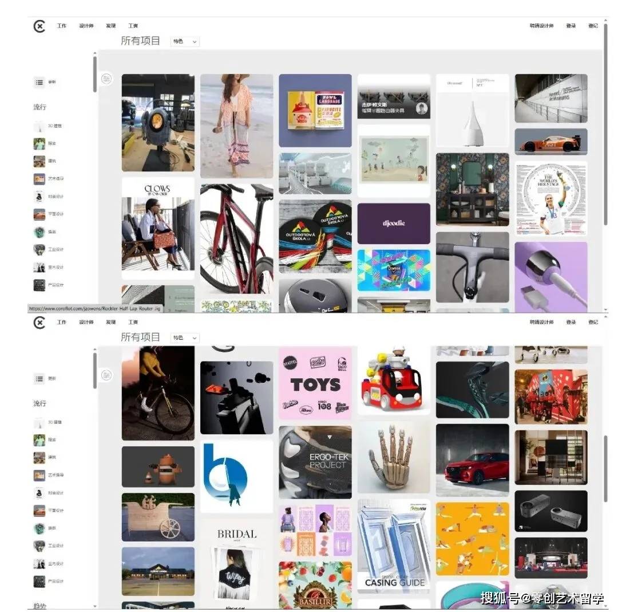
Task: Click the 登录 link in the lower header
Action: click(571, 323)
